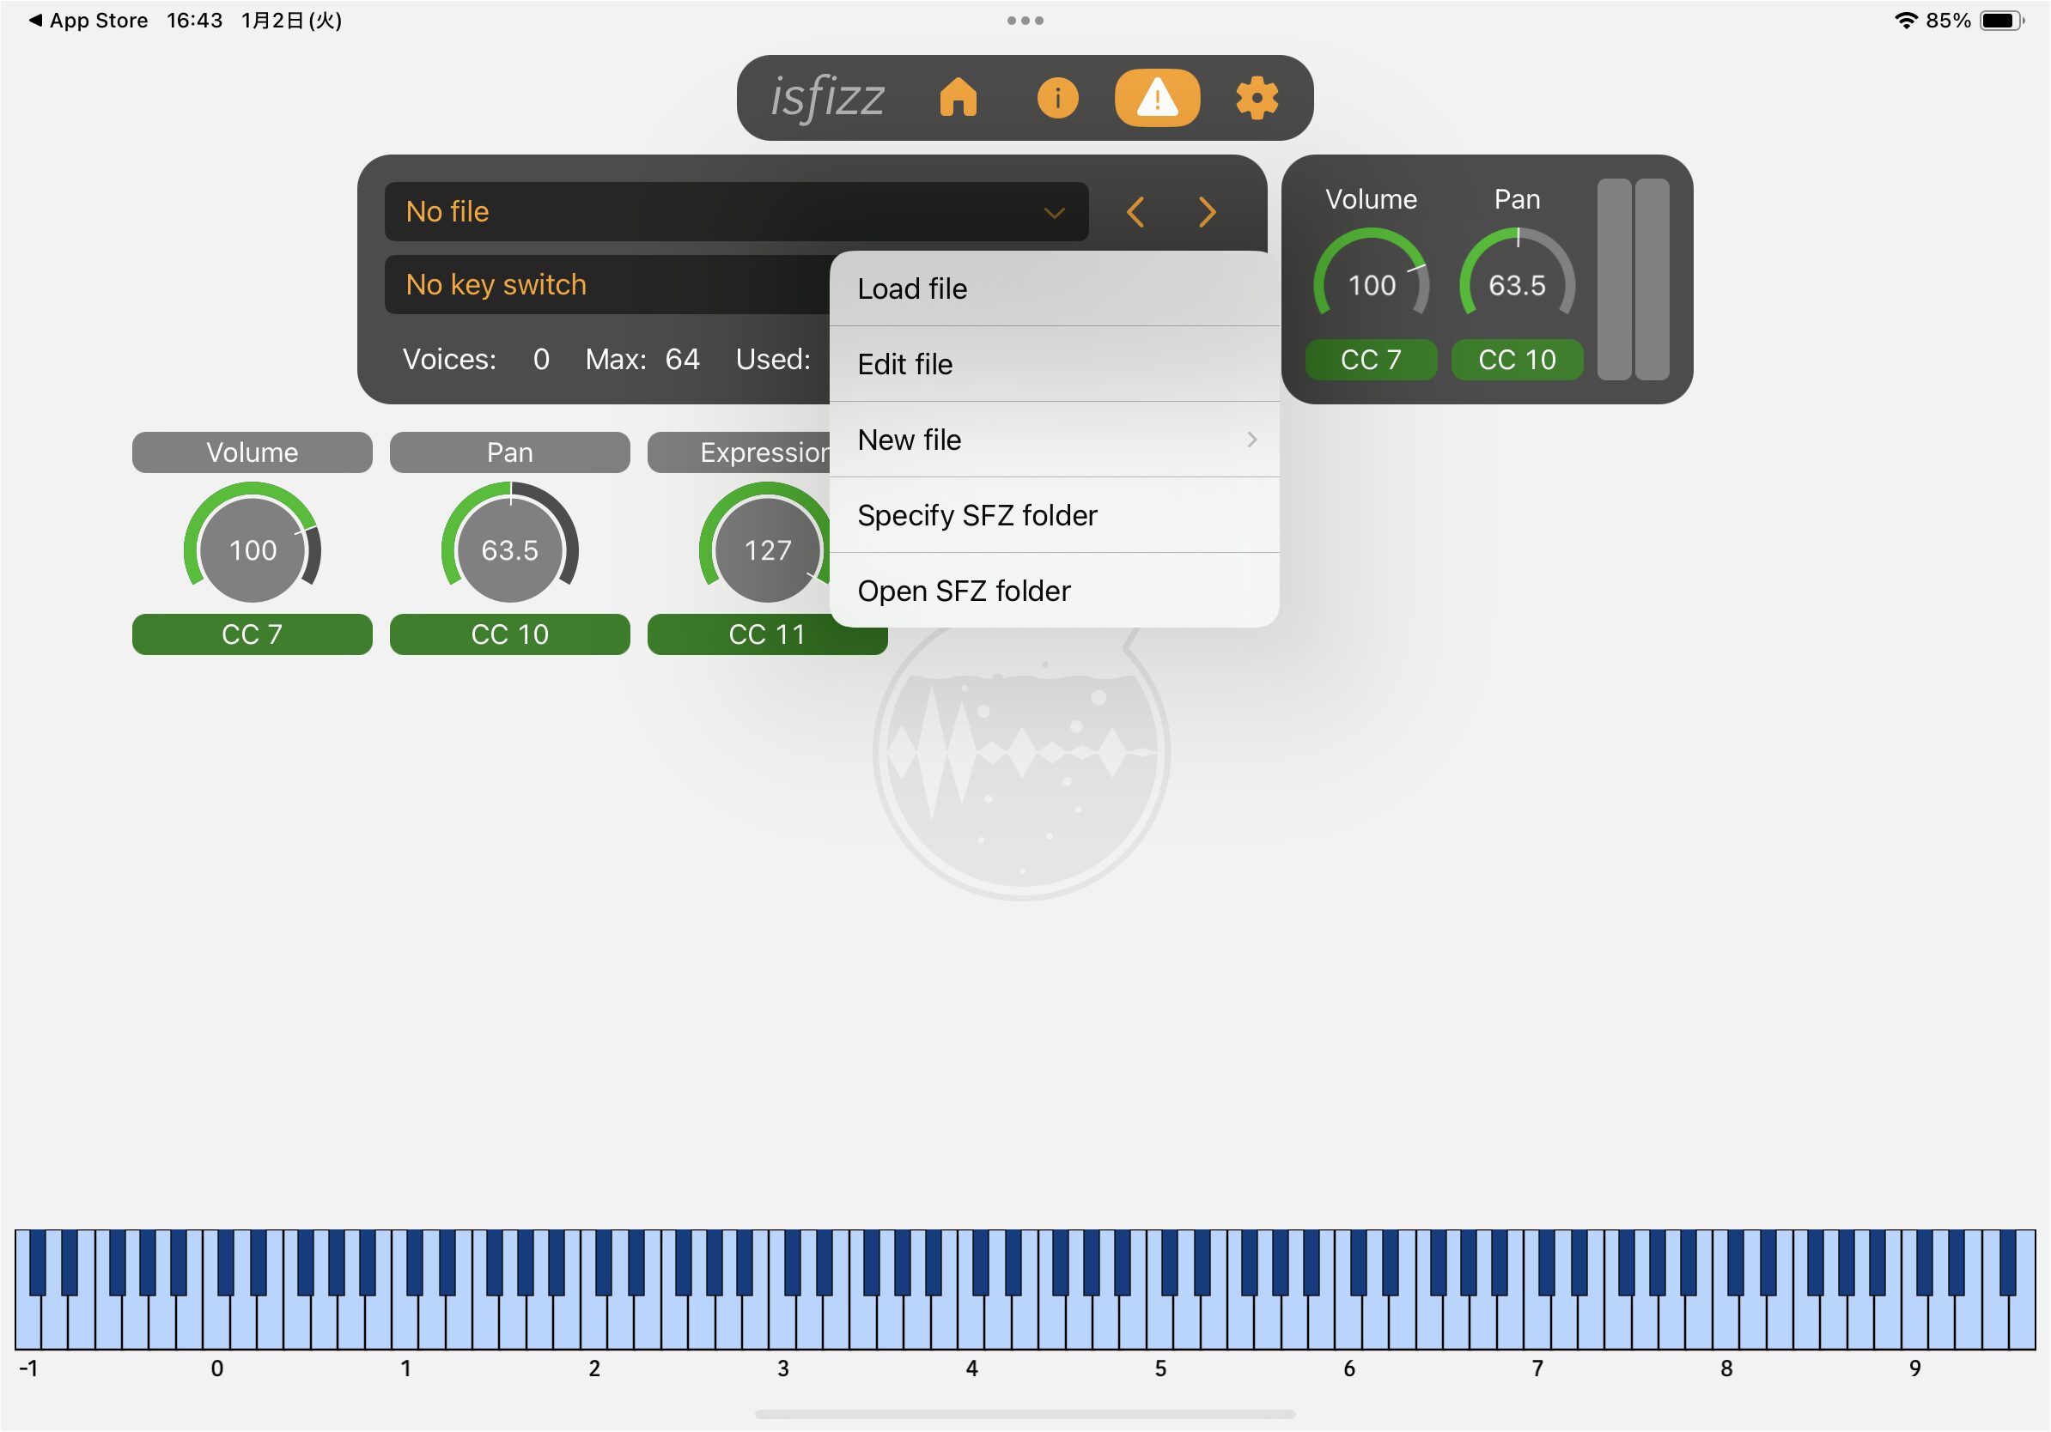Screen dimensions: 2051x1432
Task: Click the left output level meter
Action: pos(1614,279)
